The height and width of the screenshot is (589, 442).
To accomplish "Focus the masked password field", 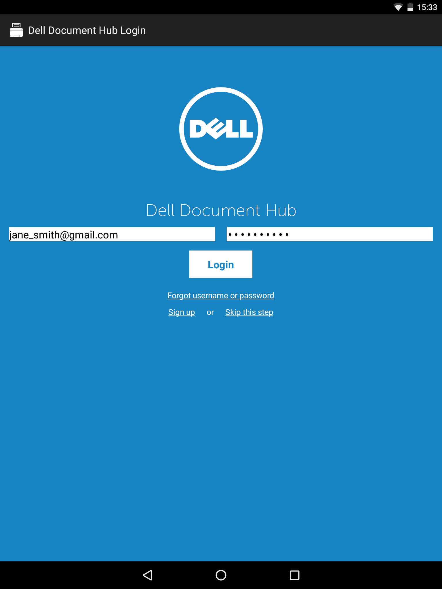I will coord(330,234).
